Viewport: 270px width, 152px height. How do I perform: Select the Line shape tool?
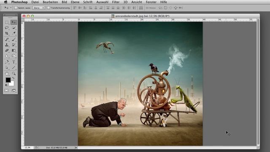[x=14, y=68]
